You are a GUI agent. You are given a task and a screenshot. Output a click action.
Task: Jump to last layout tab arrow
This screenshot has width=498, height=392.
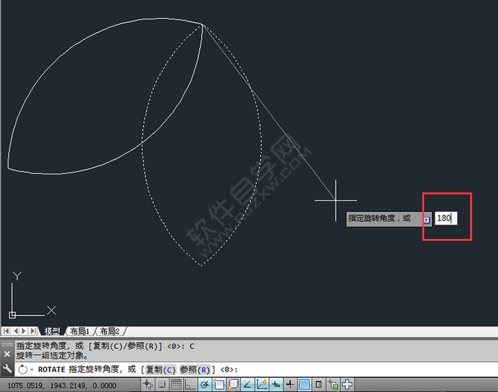(33, 331)
